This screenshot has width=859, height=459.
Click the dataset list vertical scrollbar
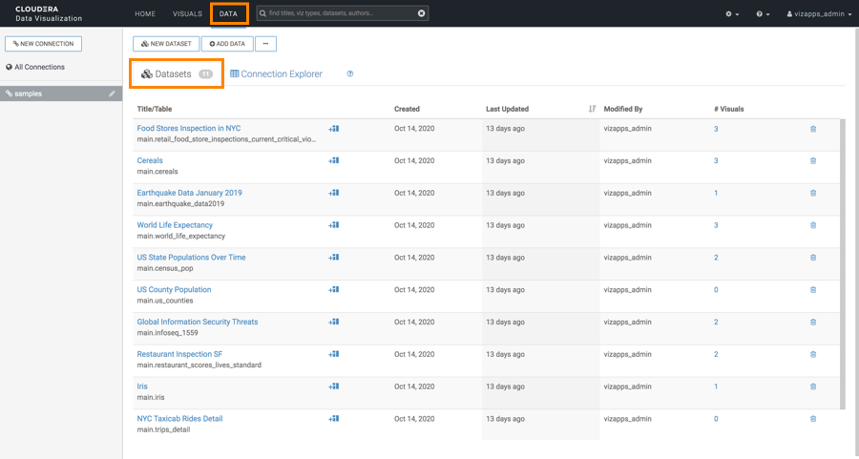coord(842,262)
